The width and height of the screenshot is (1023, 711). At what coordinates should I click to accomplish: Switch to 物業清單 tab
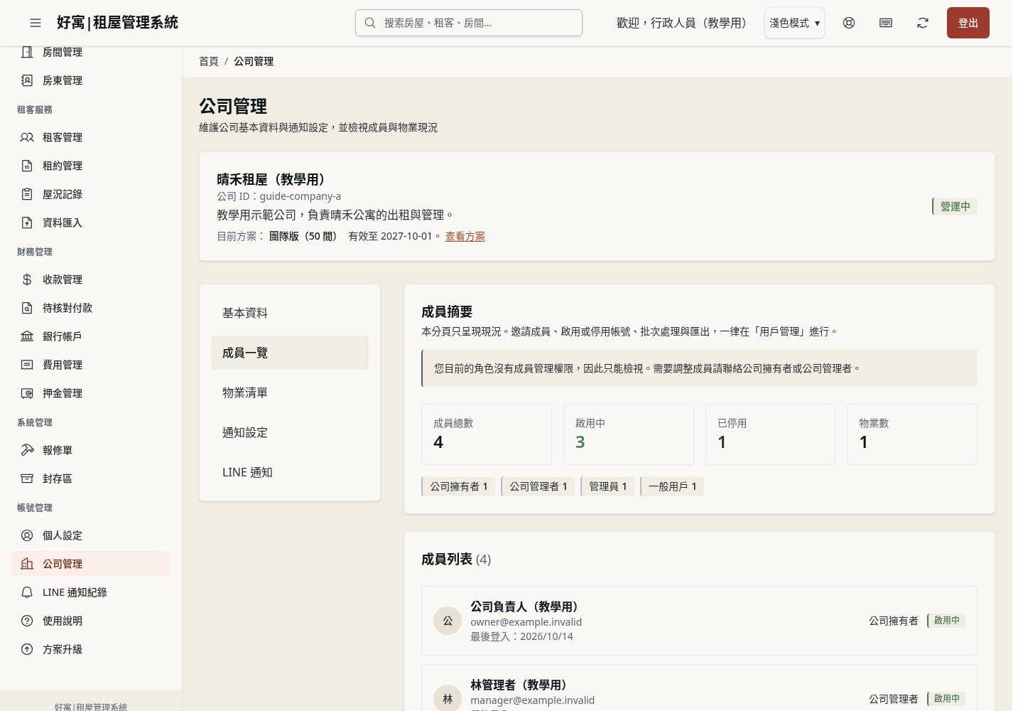290,392
